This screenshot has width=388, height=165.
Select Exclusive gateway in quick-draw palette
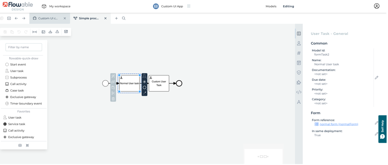coord(23,97)
